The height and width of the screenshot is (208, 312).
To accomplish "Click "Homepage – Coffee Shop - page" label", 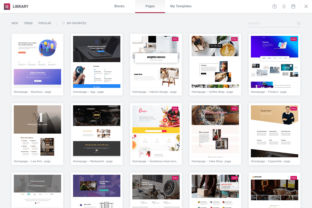I will (212, 92).
